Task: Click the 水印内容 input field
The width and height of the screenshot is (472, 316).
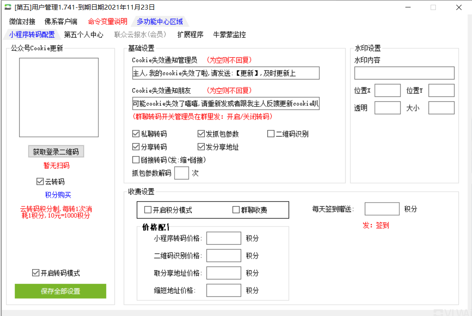Action: 404,73
